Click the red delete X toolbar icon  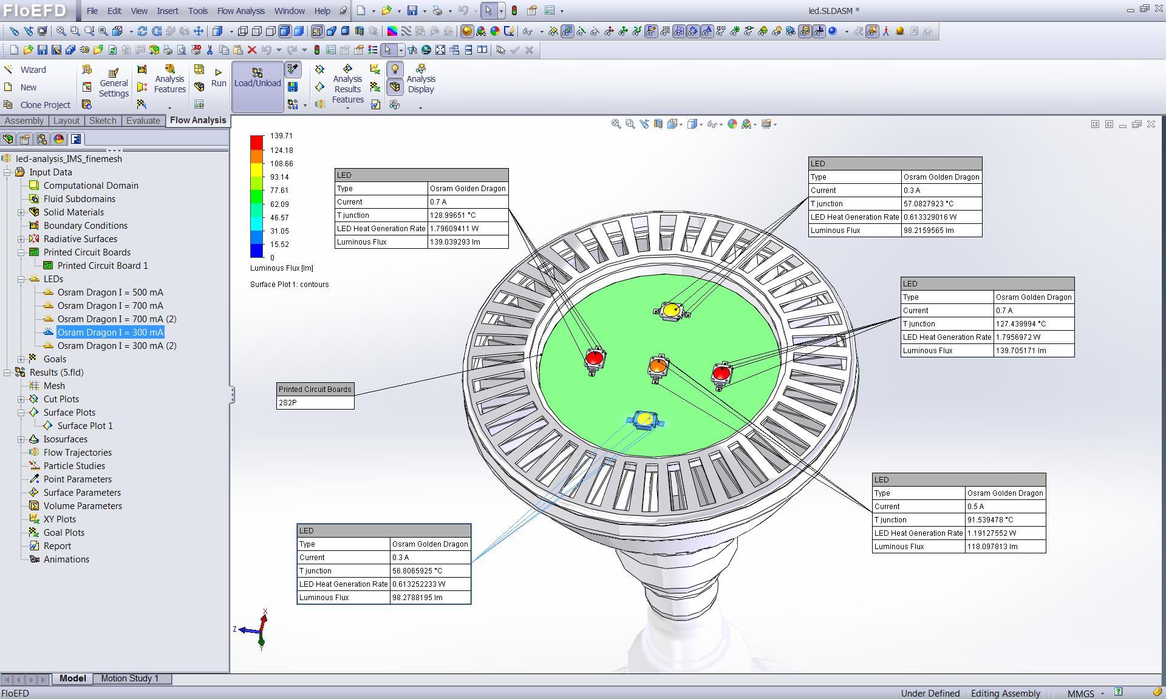tap(251, 50)
